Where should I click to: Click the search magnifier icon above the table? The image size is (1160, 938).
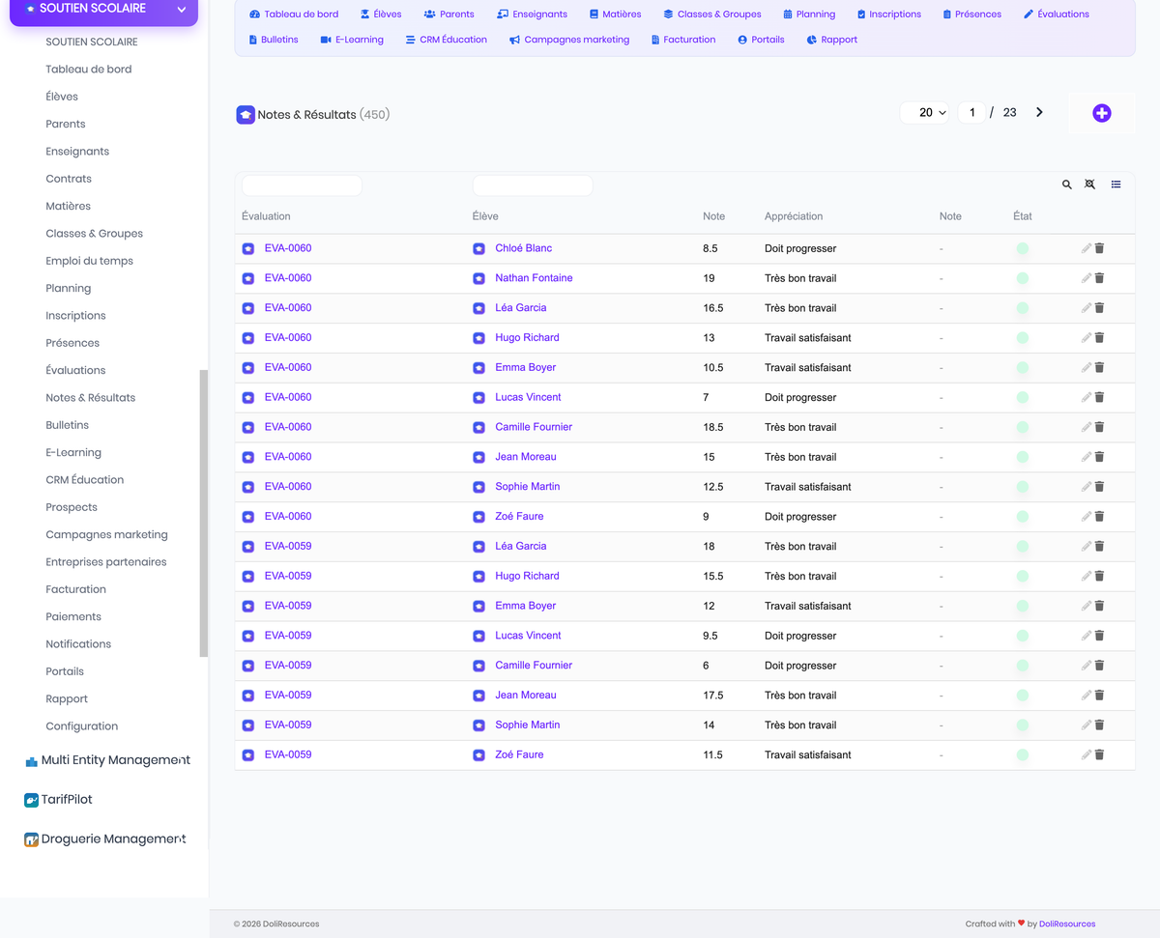[x=1067, y=185]
